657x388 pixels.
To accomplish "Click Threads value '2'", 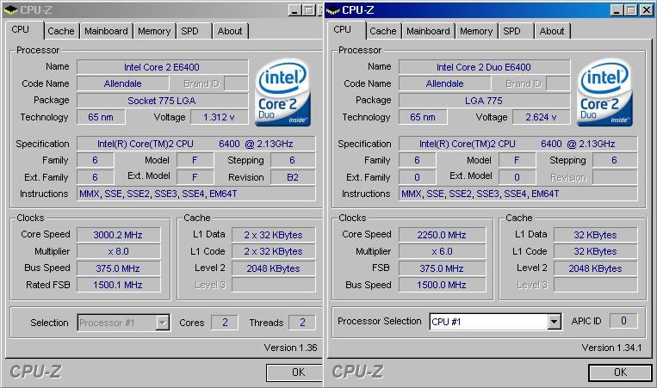I will [x=302, y=323].
